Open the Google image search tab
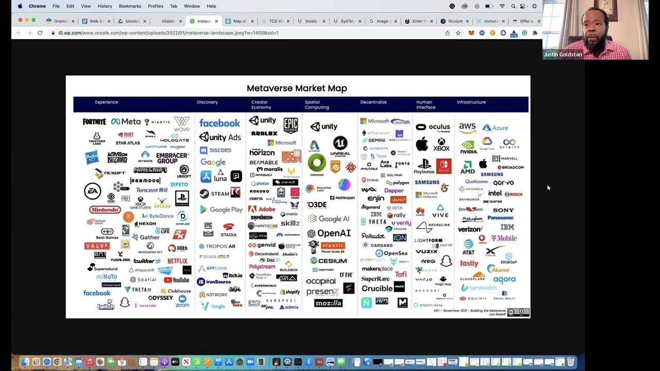The height and width of the screenshot is (371, 660). tap(382, 21)
